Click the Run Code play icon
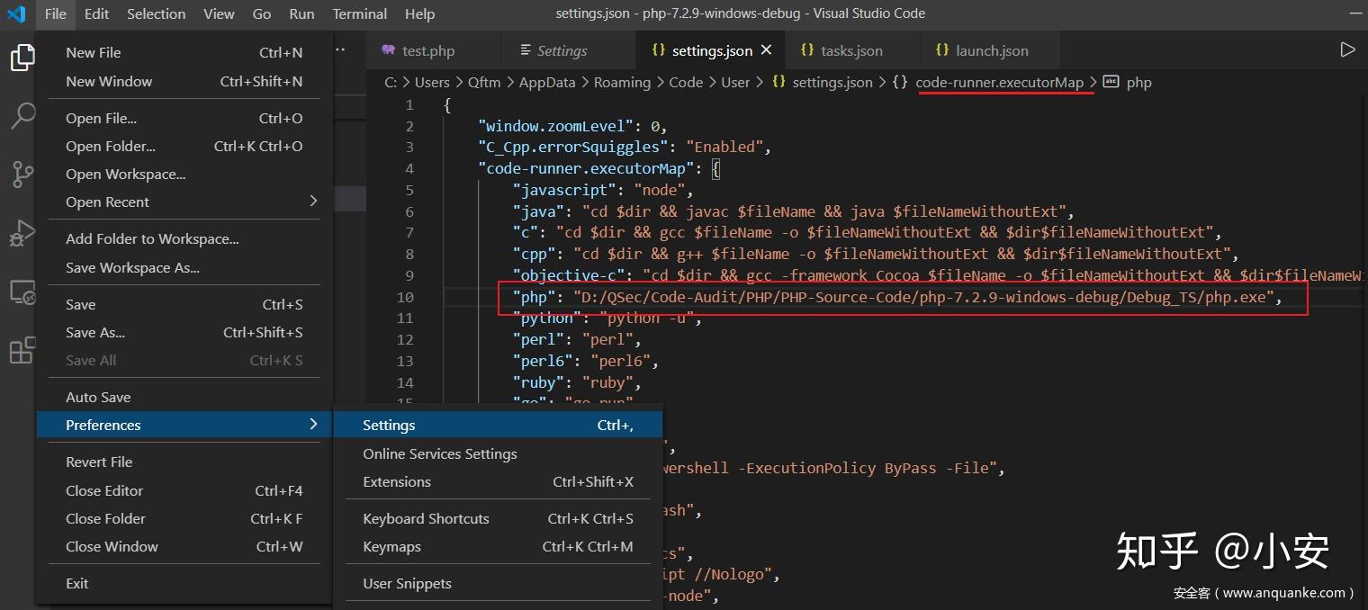The height and width of the screenshot is (610, 1368). 1347,50
